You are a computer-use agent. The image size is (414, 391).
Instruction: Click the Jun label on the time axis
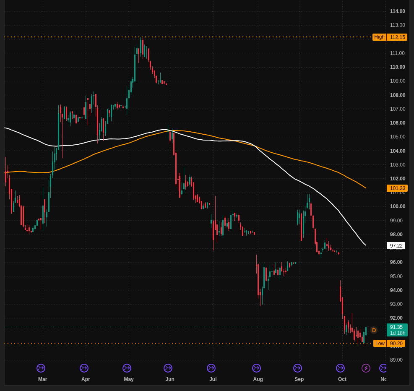pos(170,379)
